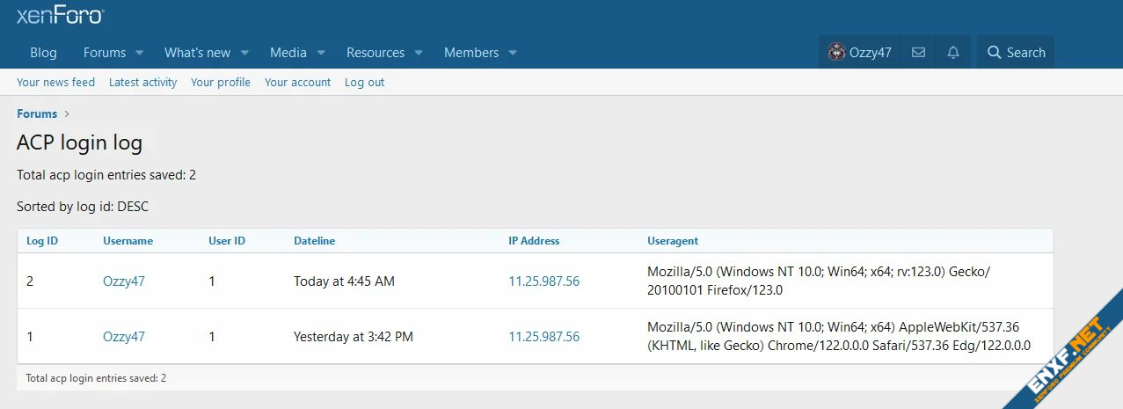Select Log out in sub-navigation
Screen dimensions: 1123x409
click(x=364, y=82)
